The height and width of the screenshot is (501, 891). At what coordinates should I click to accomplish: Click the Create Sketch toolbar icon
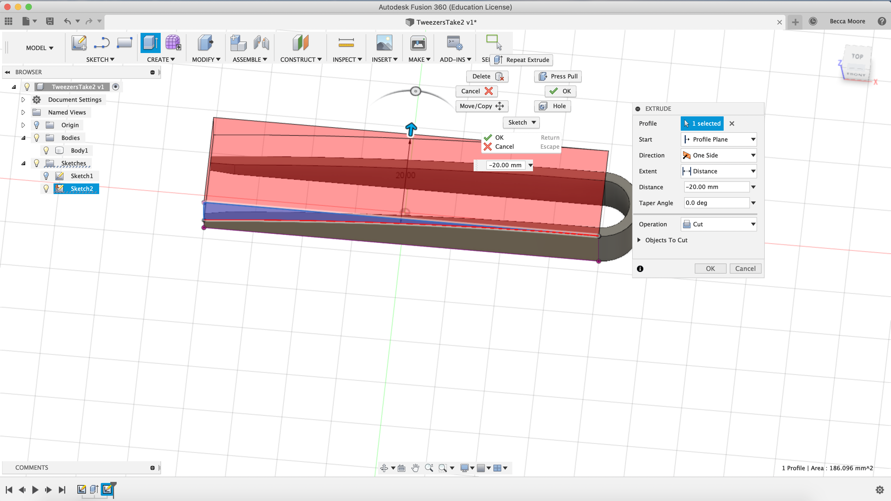79,43
